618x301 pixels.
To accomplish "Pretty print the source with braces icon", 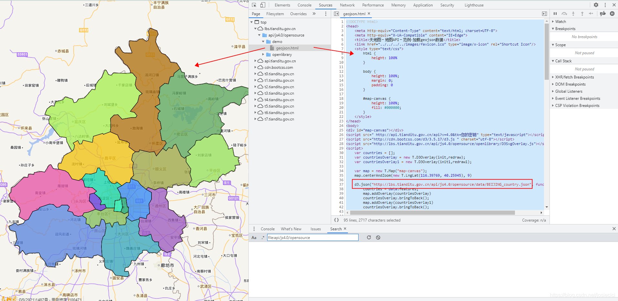I will [336, 220].
